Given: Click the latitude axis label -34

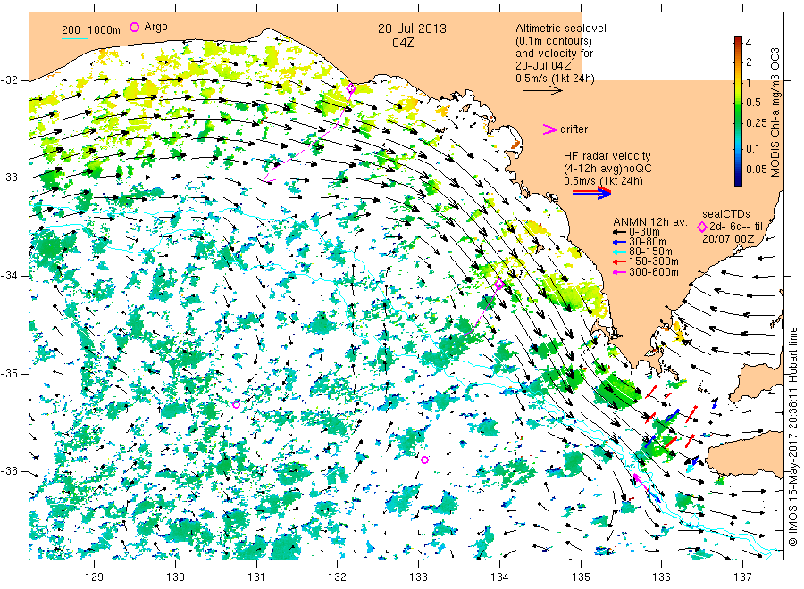Looking at the screenshot, I should click(9, 276).
